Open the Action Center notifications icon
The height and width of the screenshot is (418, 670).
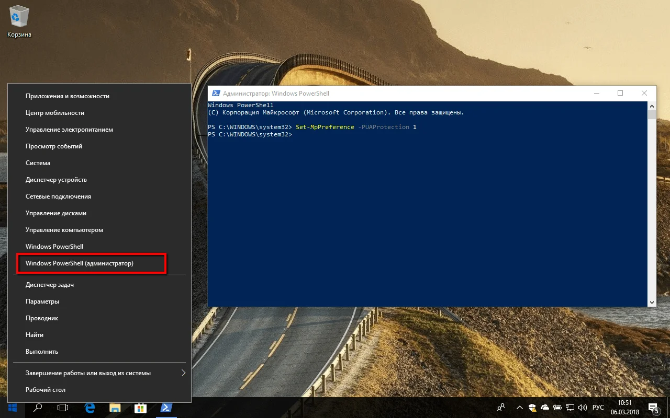click(x=653, y=408)
